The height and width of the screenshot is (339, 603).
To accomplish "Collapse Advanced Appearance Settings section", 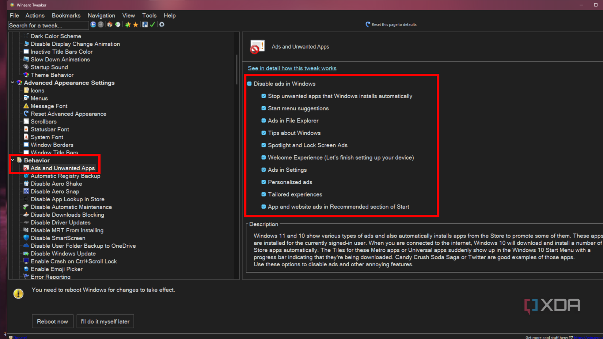I will click(x=12, y=83).
